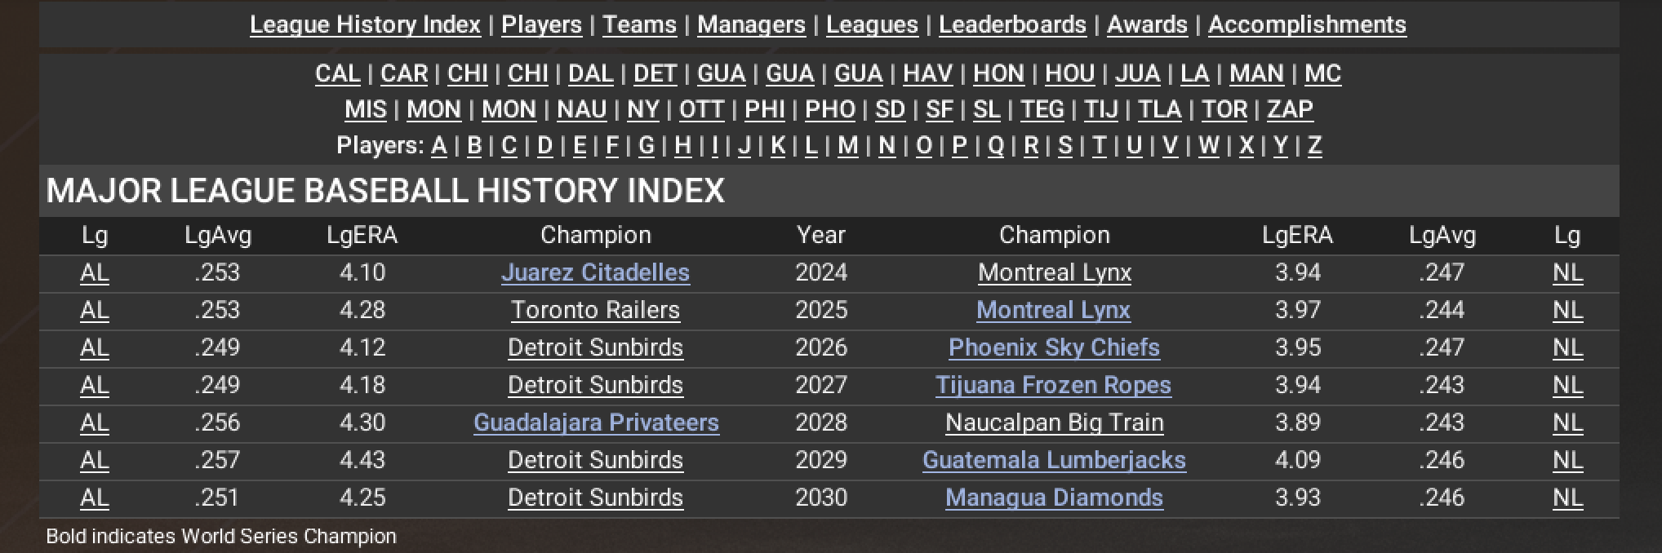Browse players starting with letter Z

[x=1314, y=145]
